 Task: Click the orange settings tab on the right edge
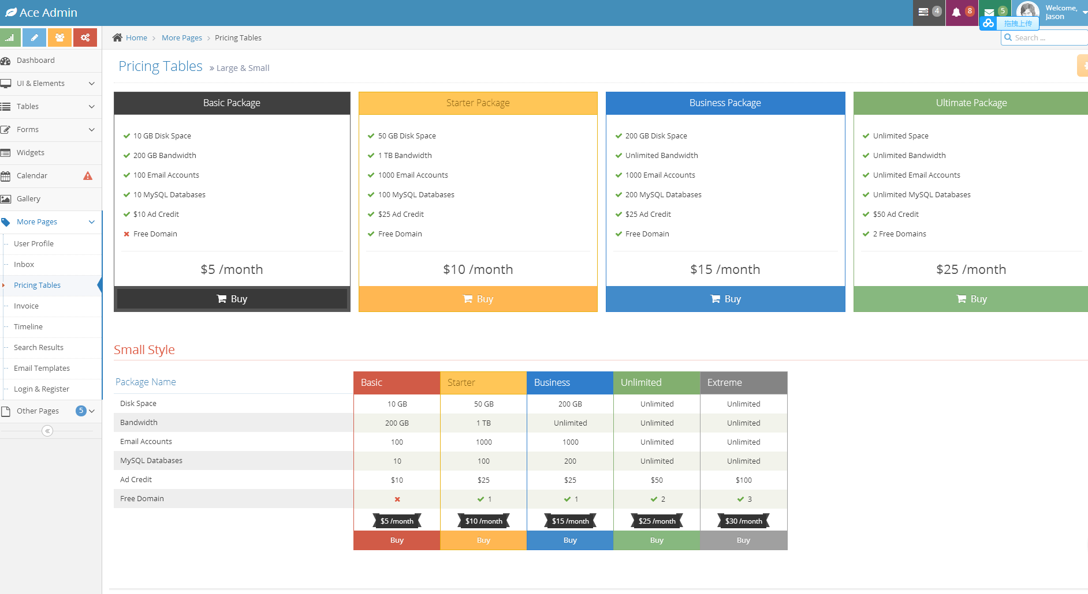pyautogui.click(x=1083, y=65)
